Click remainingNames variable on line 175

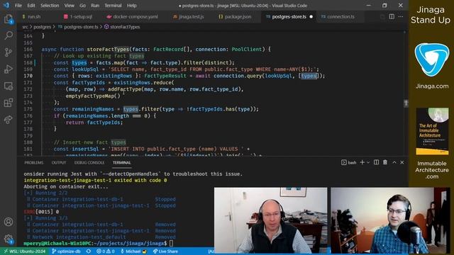[x=93, y=109]
